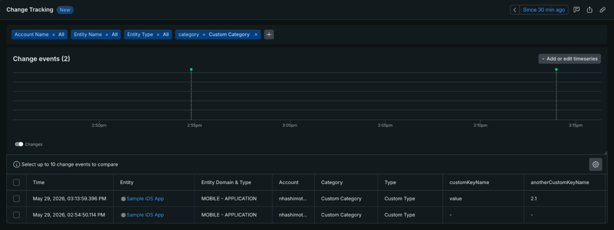Add a new filter with plus button
This screenshot has height=230, width=614.
pyautogui.click(x=269, y=34)
